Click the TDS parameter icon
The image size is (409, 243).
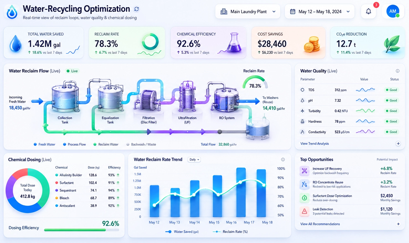click(302, 90)
